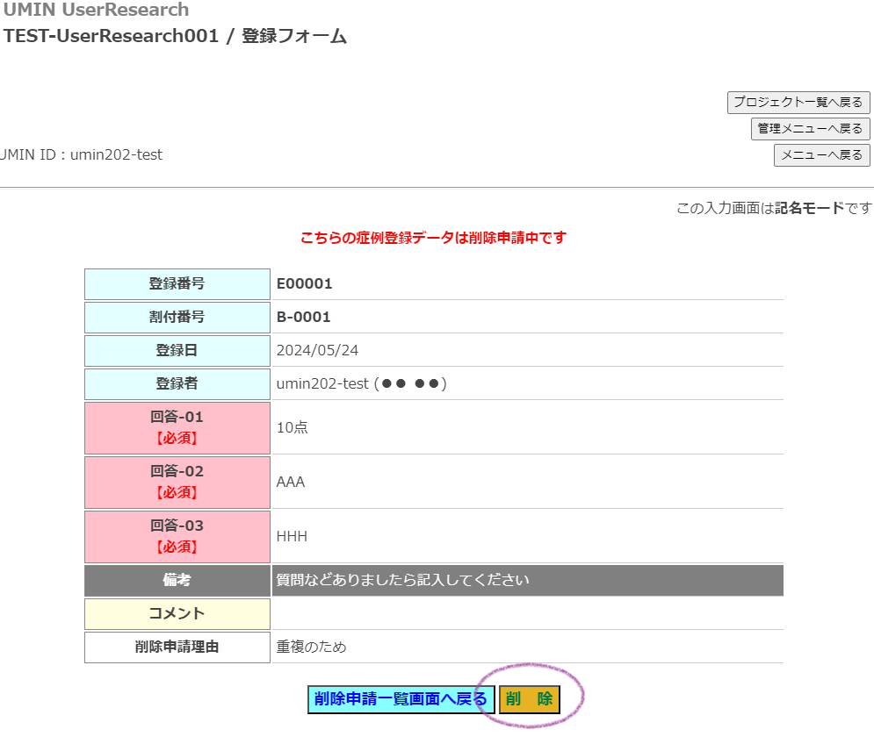Click the deletion reason text 重複のため
This screenshot has height=744, width=874.
[312, 647]
